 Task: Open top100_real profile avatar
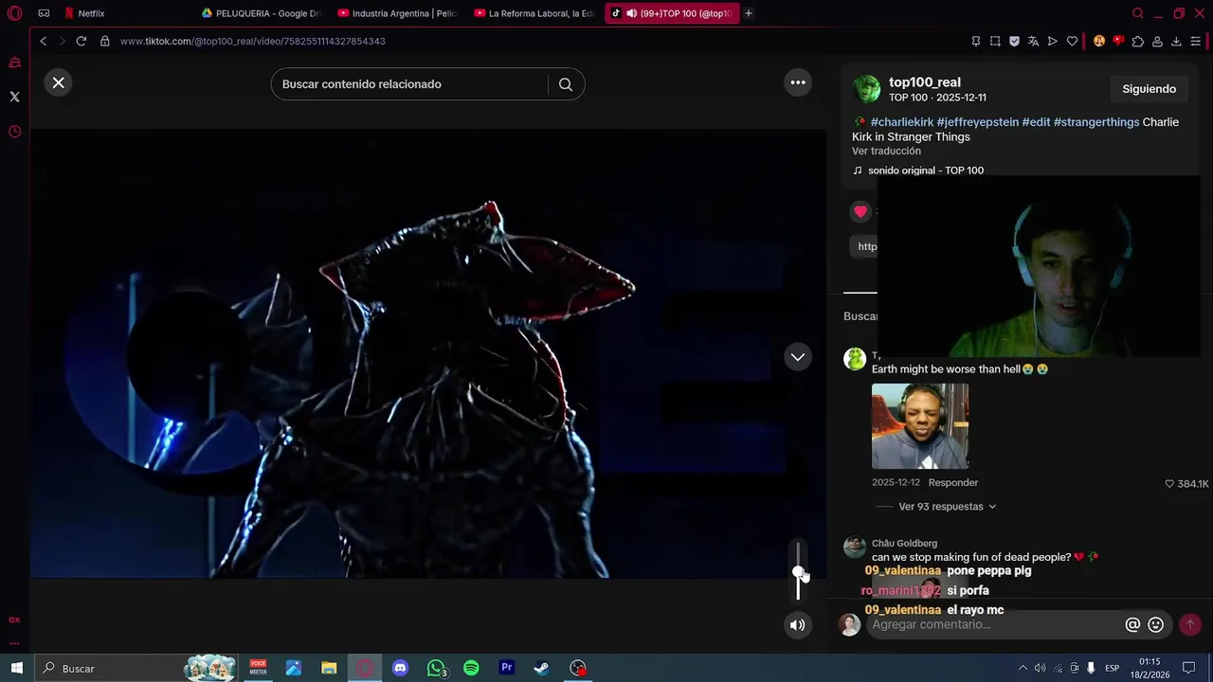pyautogui.click(x=867, y=89)
